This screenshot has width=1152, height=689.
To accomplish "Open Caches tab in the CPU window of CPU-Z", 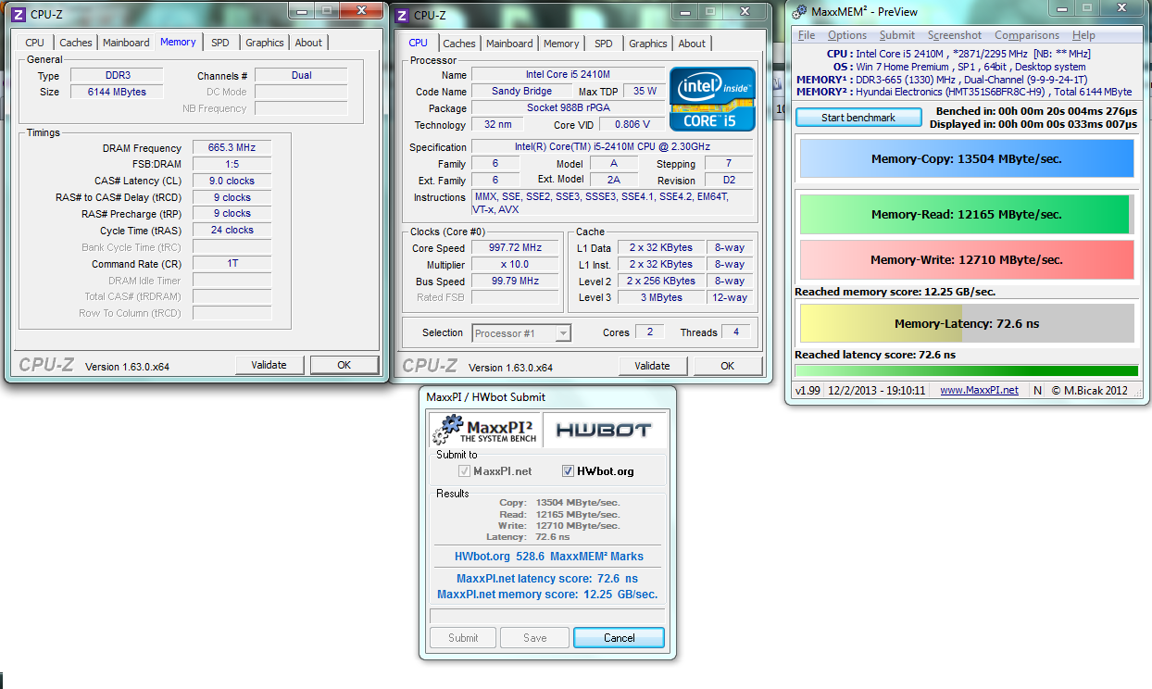I will [459, 44].
